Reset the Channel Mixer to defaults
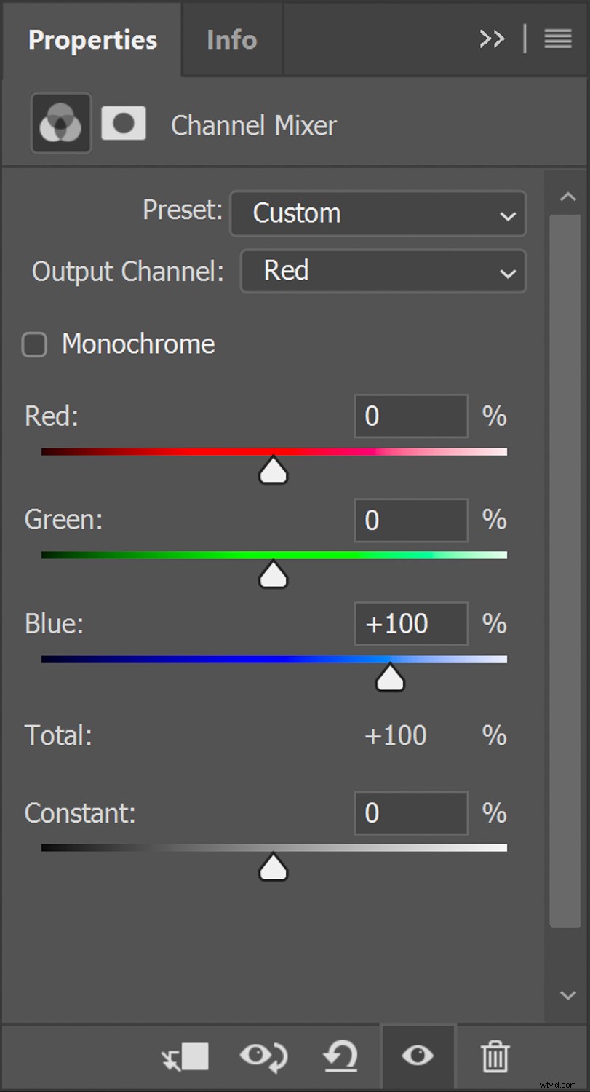 pyautogui.click(x=340, y=1057)
